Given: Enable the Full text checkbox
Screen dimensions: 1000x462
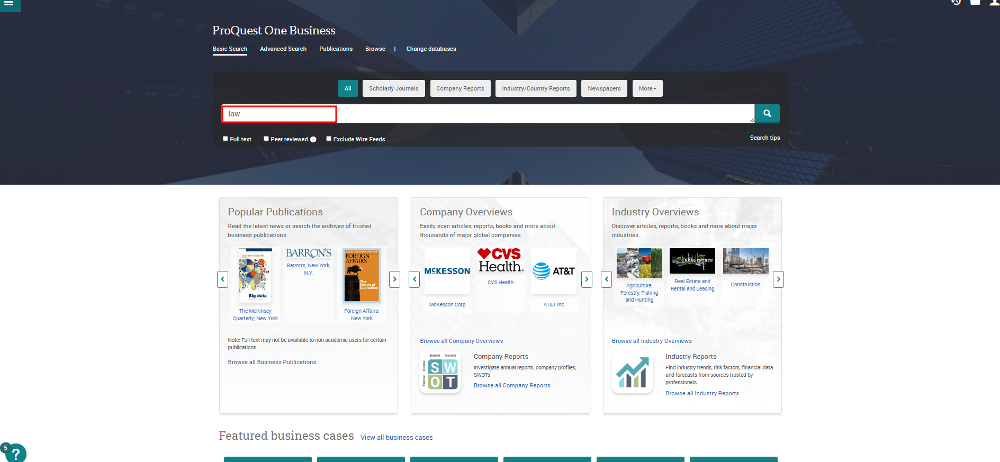Looking at the screenshot, I should 226,139.
